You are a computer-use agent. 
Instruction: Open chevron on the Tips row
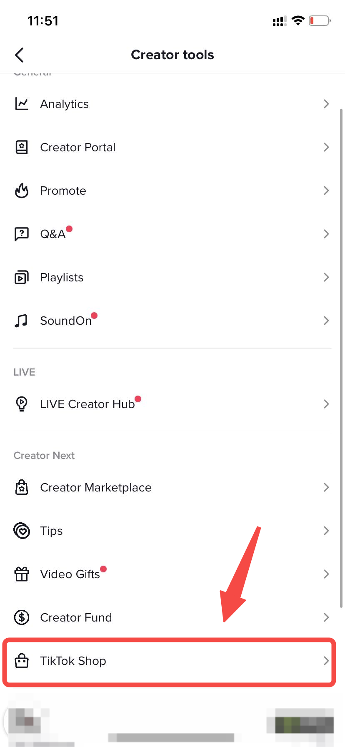(326, 531)
